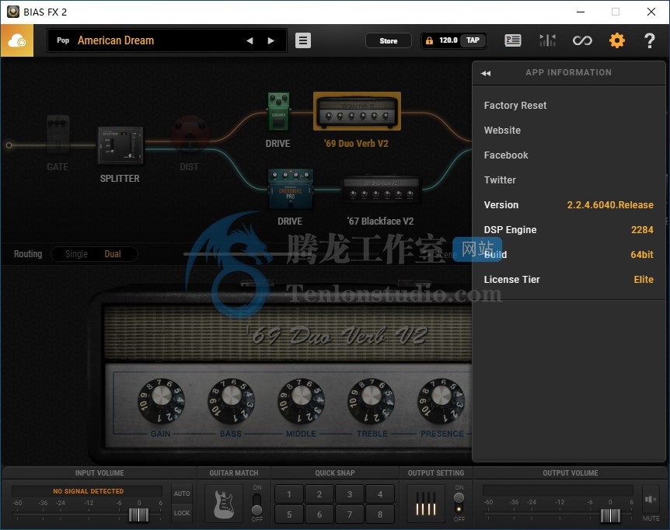
Task: Open Guitar Match guitar icon
Action: pyautogui.click(x=224, y=503)
